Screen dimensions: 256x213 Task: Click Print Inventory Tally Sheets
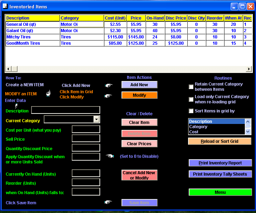pyautogui.click(x=220, y=174)
